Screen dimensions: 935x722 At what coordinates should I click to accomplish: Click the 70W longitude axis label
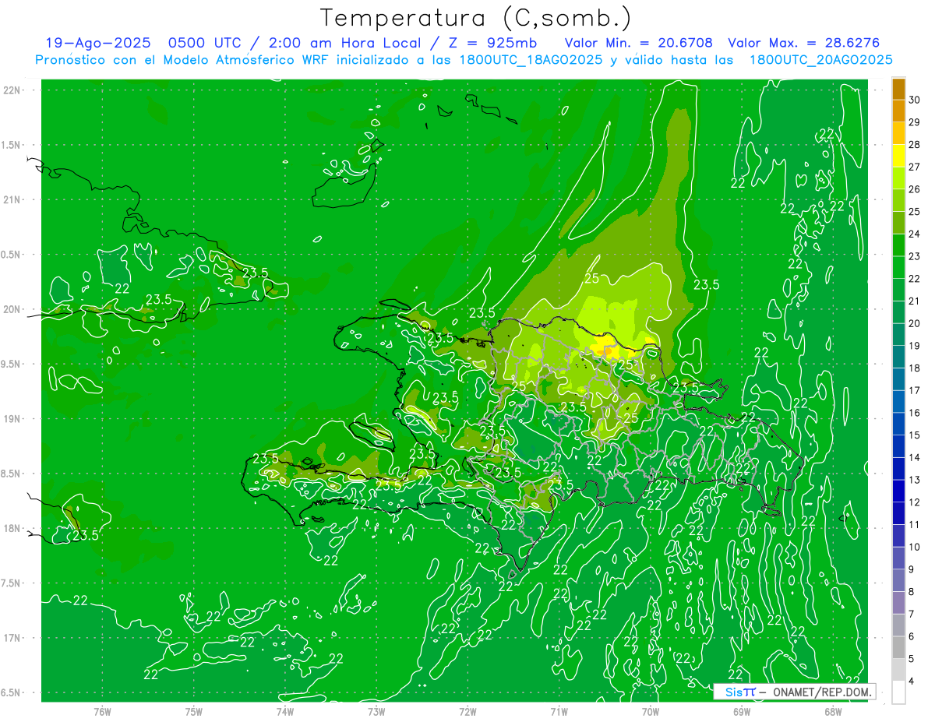pyautogui.click(x=651, y=711)
